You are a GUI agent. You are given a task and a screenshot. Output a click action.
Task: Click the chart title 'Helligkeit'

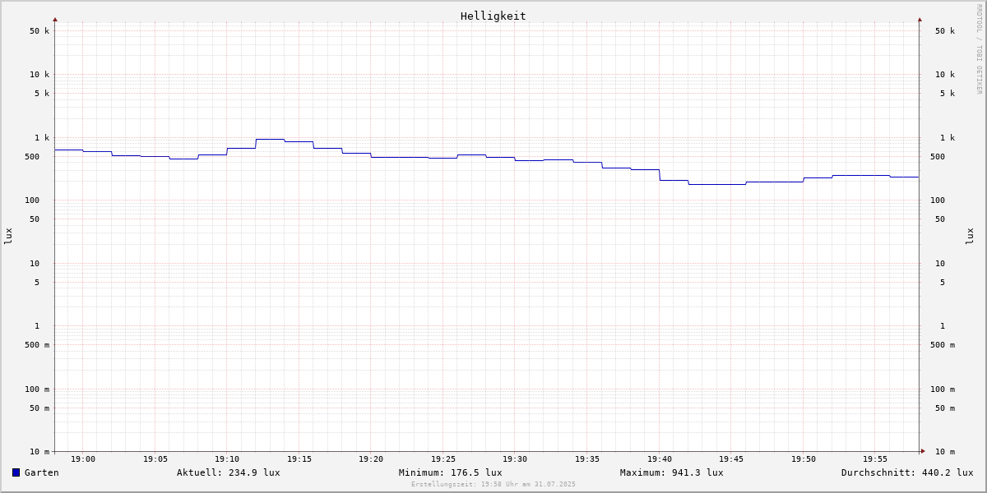tap(493, 16)
